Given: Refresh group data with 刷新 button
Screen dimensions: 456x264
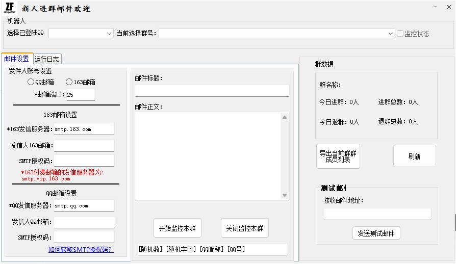Looking at the screenshot, I should (414, 156).
